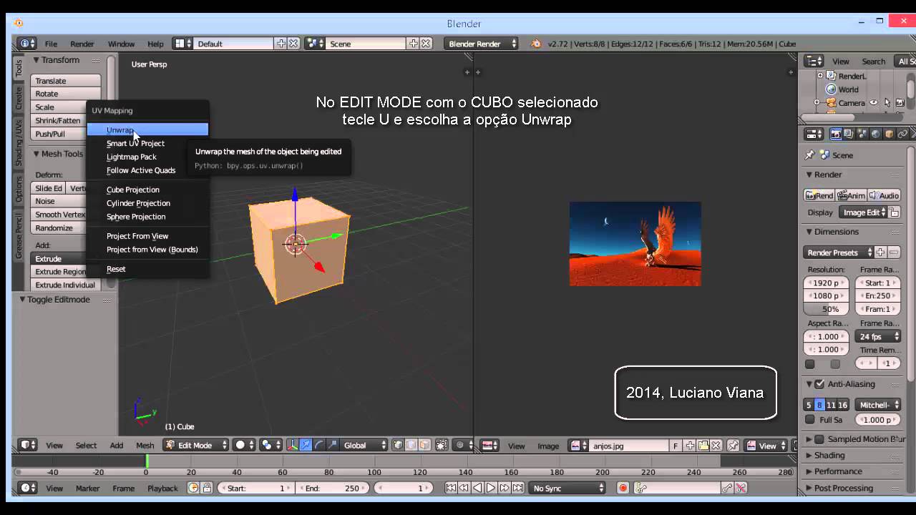
Task: Click the Extrude Individual button
Action: (x=65, y=285)
